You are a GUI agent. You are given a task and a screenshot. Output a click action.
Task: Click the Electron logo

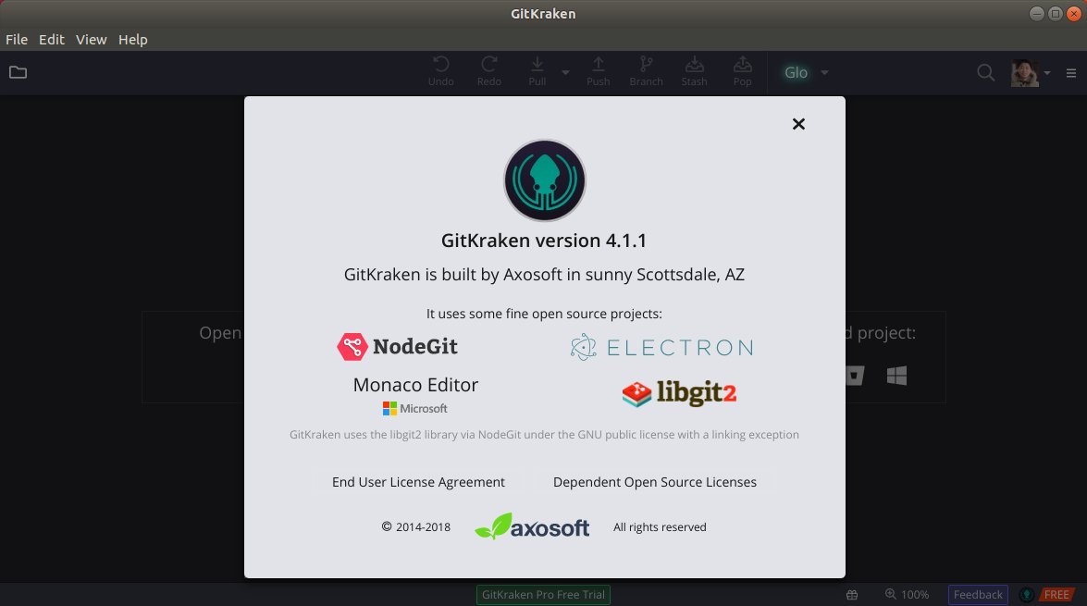661,347
